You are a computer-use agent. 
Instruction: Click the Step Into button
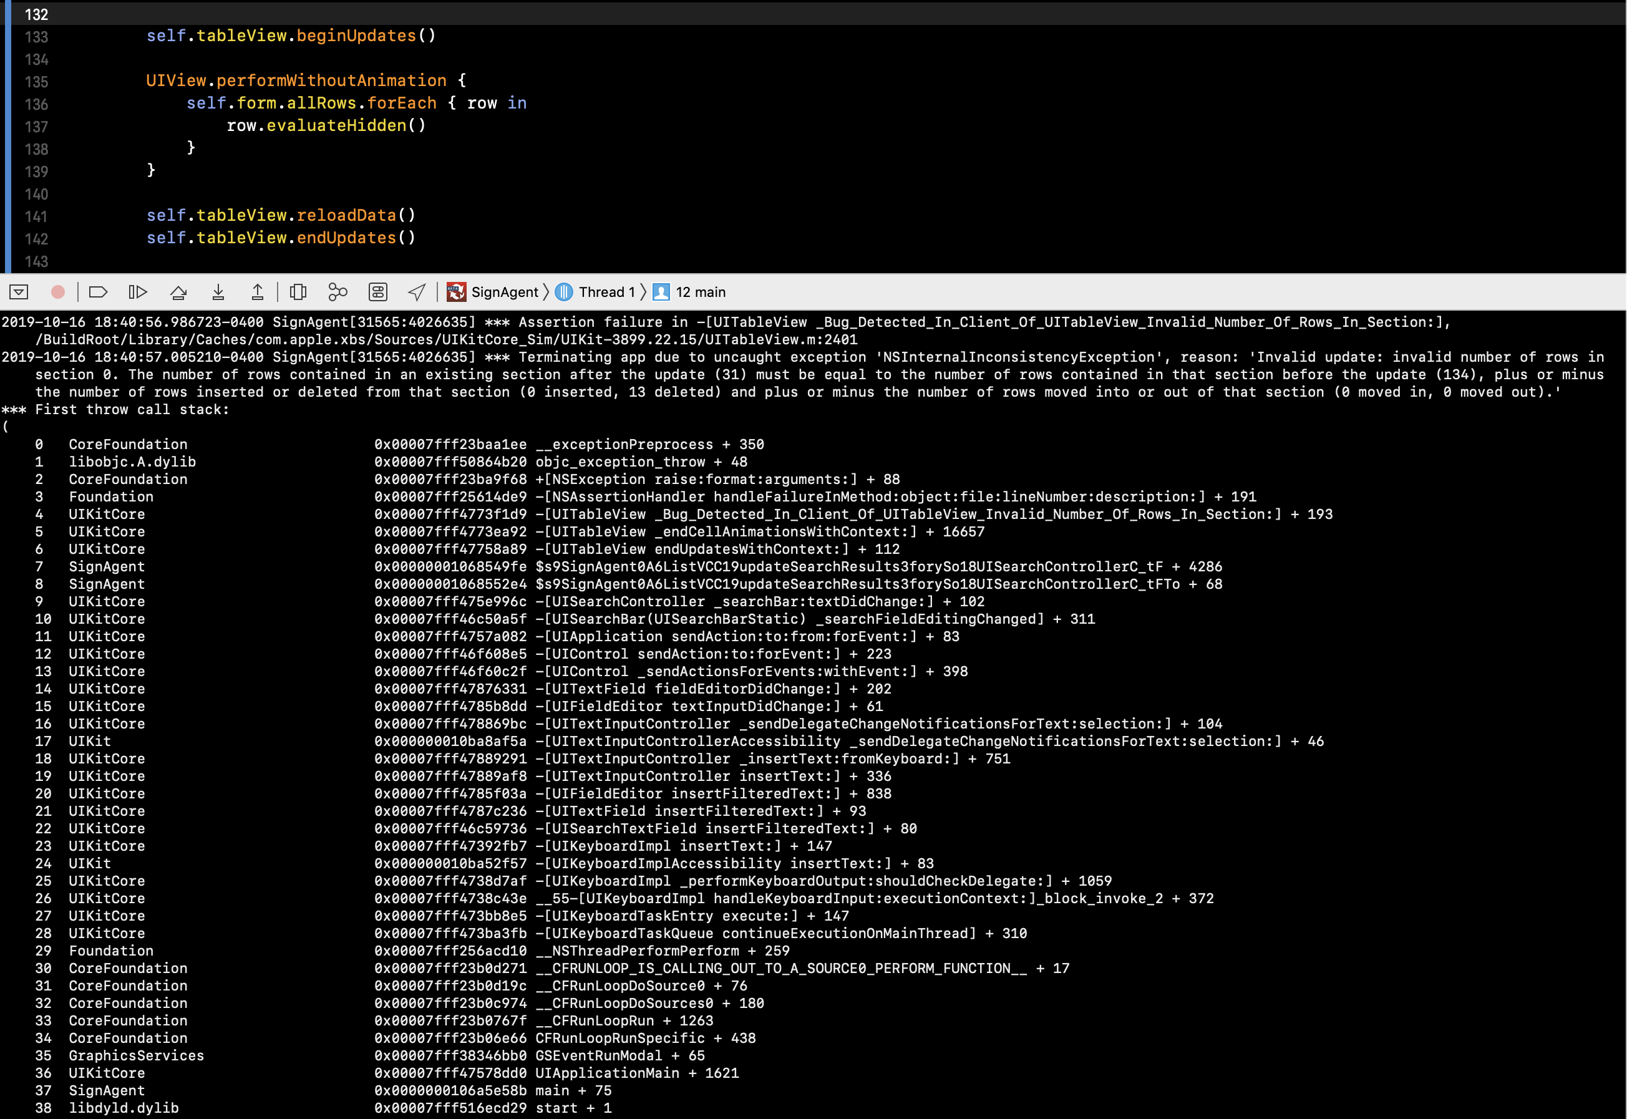tap(218, 292)
